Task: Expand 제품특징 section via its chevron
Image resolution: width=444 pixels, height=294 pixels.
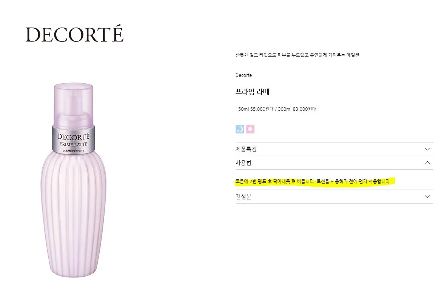Action: 427,149
